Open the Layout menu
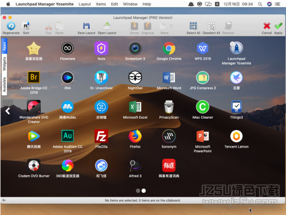286x215 pixels. click(x=85, y=4)
